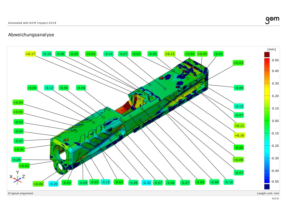
Task: Select the 'Abweichungsanalyse' page title
Action: coord(31,35)
